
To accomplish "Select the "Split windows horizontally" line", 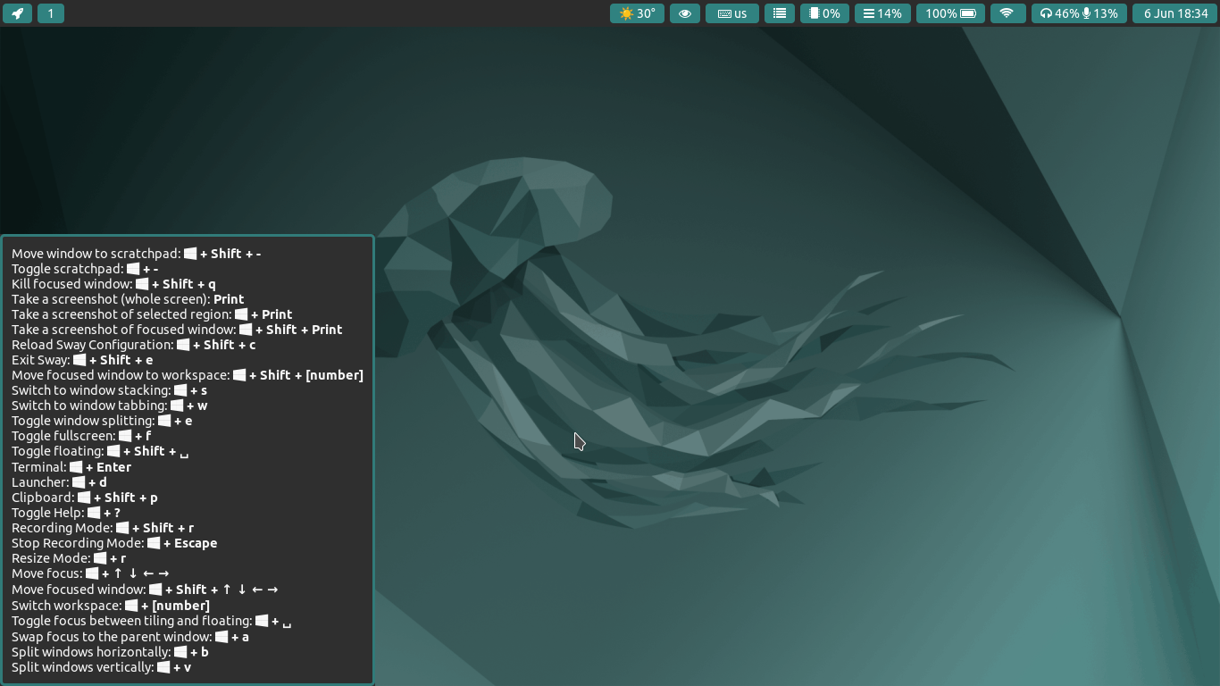I will [x=110, y=652].
